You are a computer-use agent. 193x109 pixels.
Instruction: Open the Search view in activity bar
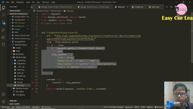pos(3,15)
